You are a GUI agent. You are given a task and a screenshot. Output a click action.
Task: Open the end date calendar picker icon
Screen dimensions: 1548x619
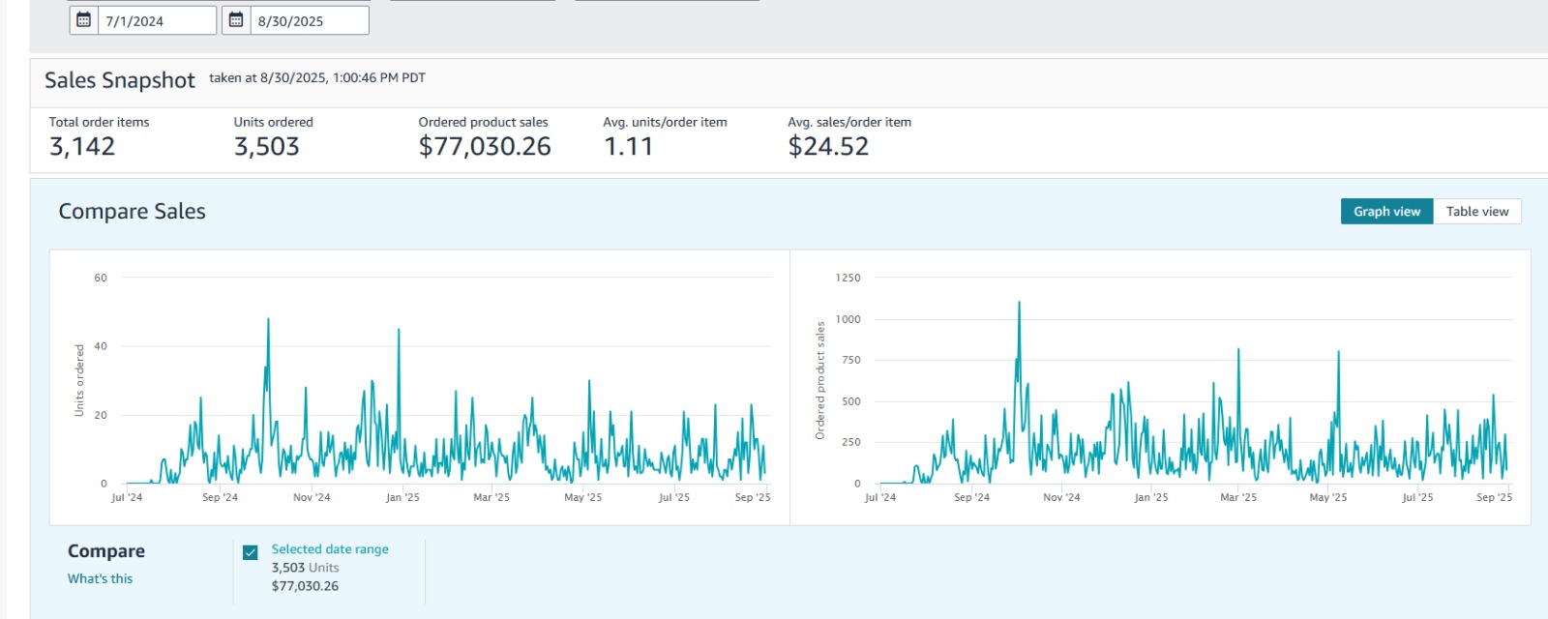point(236,20)
